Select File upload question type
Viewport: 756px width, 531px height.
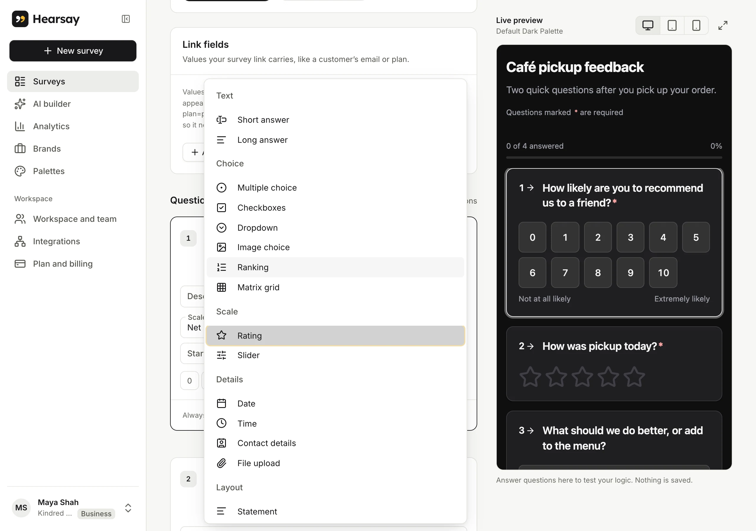click(335, 463)
